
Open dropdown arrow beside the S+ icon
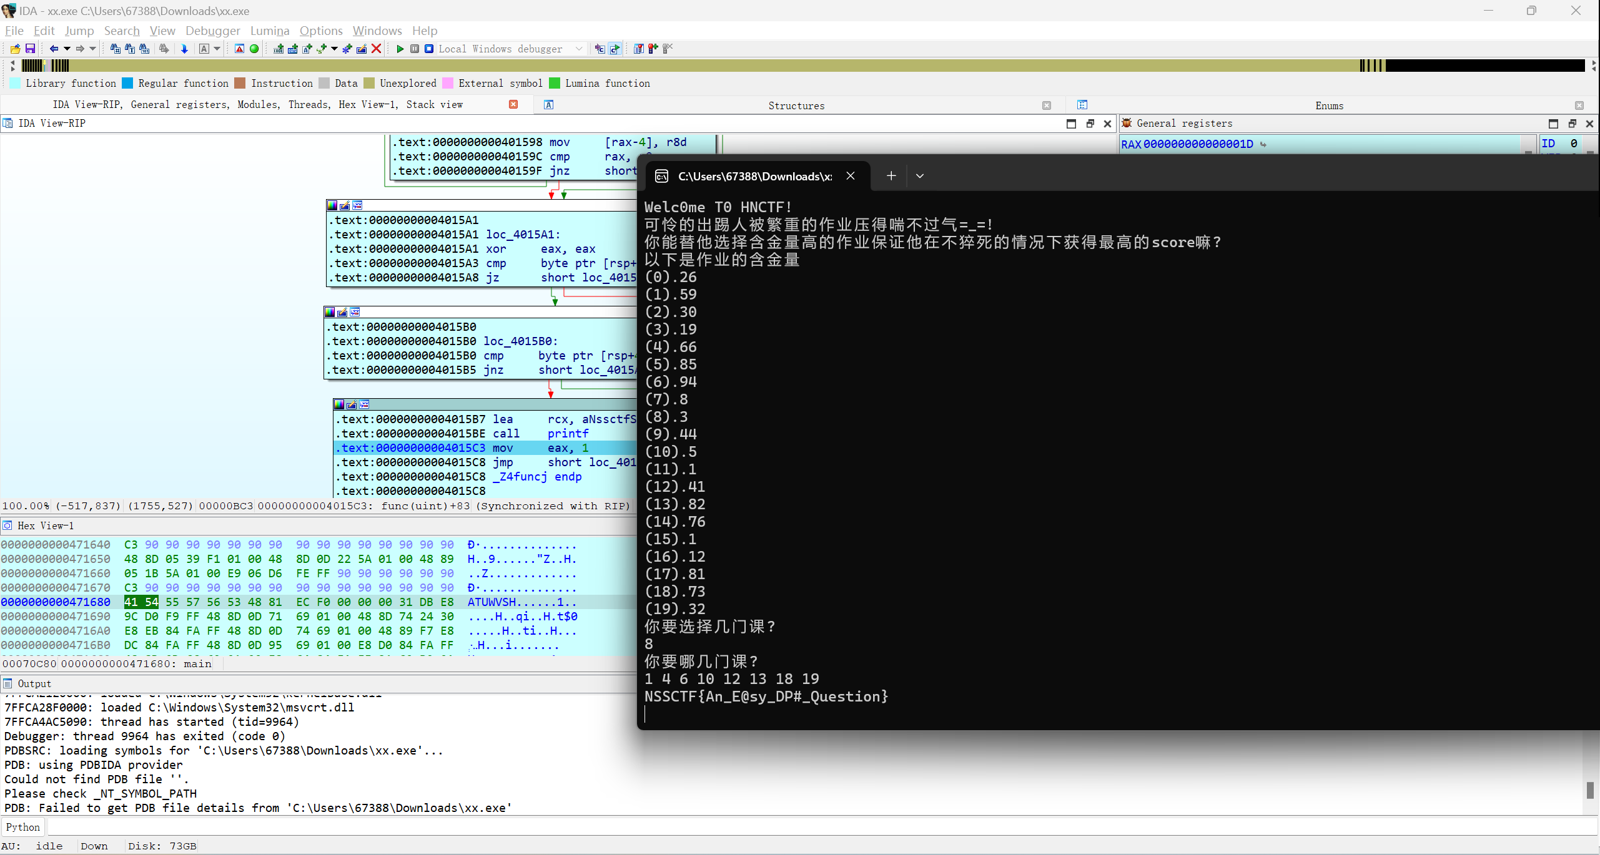click(335, 49)
